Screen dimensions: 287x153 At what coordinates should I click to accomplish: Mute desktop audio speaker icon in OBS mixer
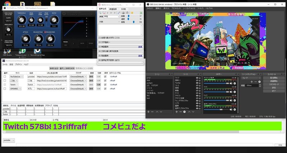click(231, 83)
